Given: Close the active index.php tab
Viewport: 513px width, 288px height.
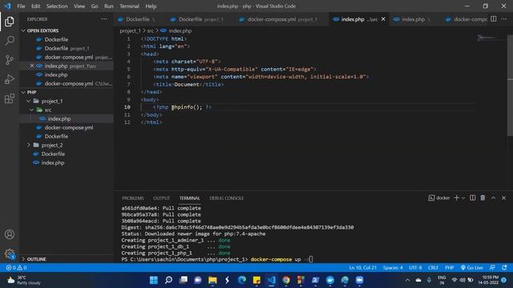Looking at the screenshot, I should point(383,19).
